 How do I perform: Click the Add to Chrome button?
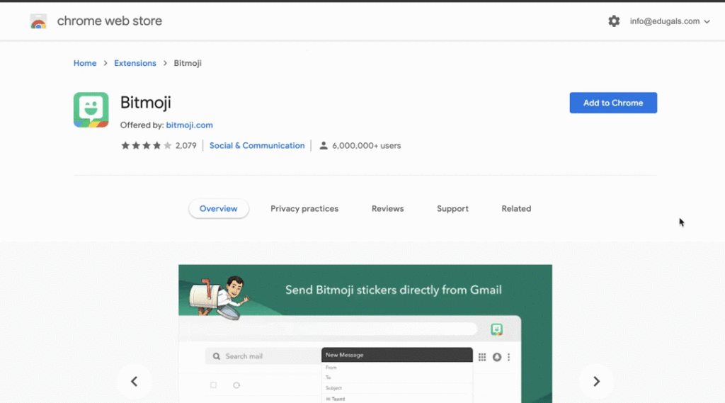click(613, 103)
